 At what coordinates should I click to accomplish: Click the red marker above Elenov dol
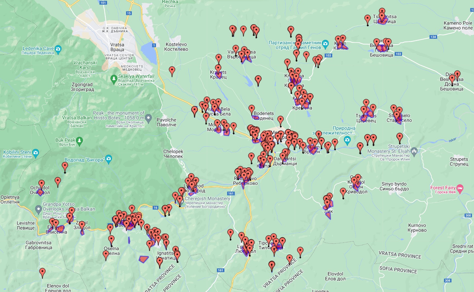(42, 272)
